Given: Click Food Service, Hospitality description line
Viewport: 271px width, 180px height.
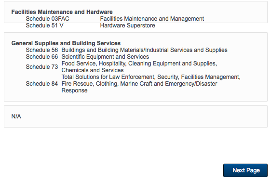Looking at the screenshot, I should [x=139, y=64].
